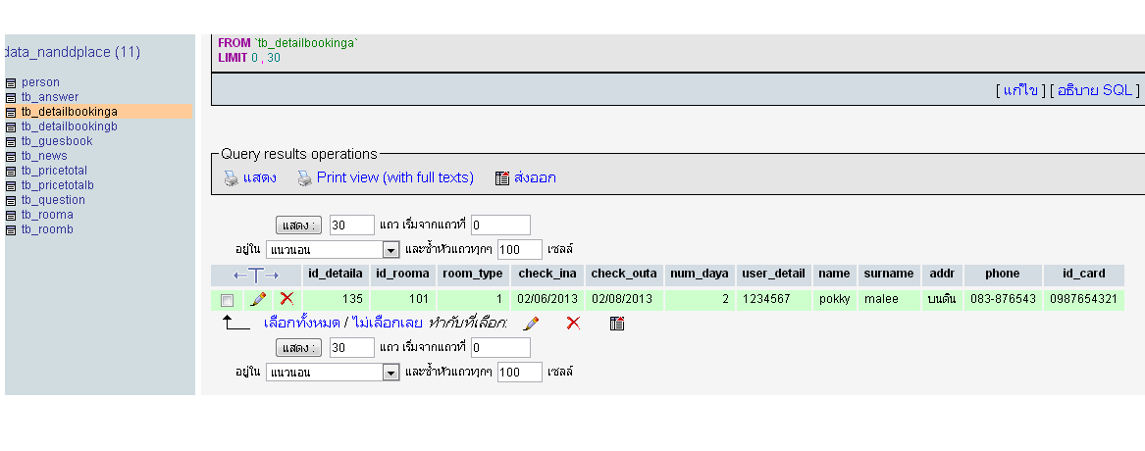
Task: Sort by the num_daya column header
Action: (699, 274)
